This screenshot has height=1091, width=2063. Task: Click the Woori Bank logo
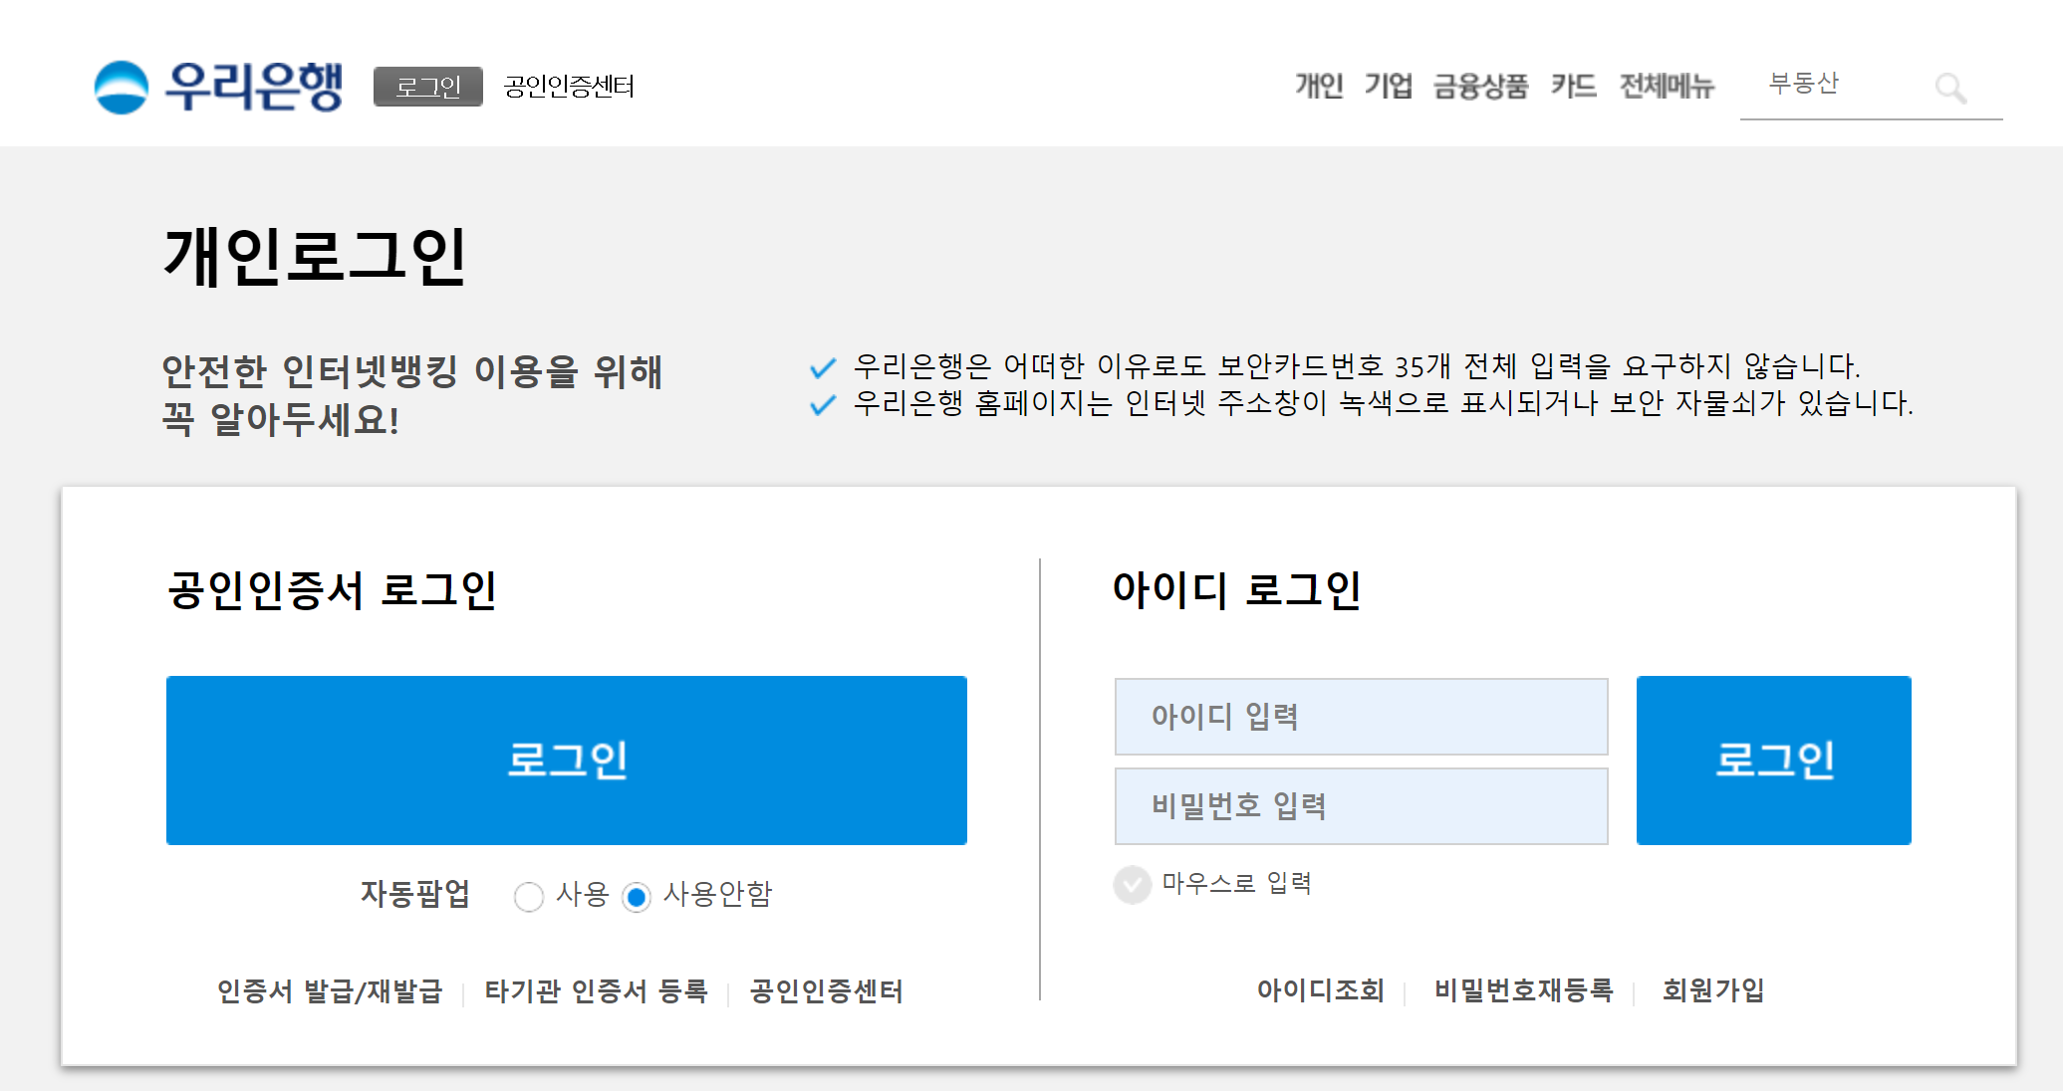218,87
